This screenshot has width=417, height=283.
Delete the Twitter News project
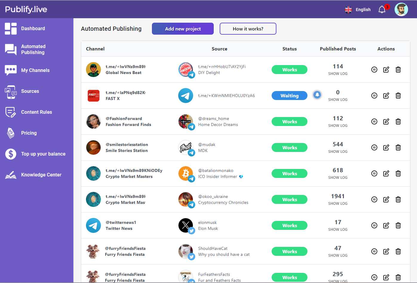click(x=398, y=225)
